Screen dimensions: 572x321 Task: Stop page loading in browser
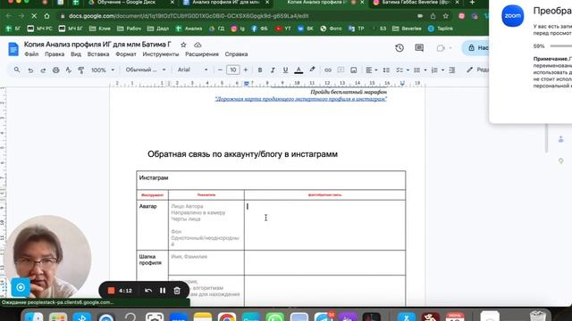click(34, 16)
